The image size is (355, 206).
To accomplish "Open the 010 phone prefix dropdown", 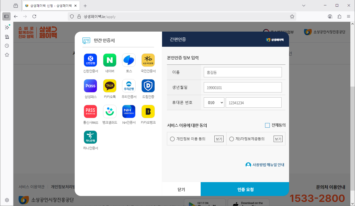I will pyautogui.click(x=214, y=102).
